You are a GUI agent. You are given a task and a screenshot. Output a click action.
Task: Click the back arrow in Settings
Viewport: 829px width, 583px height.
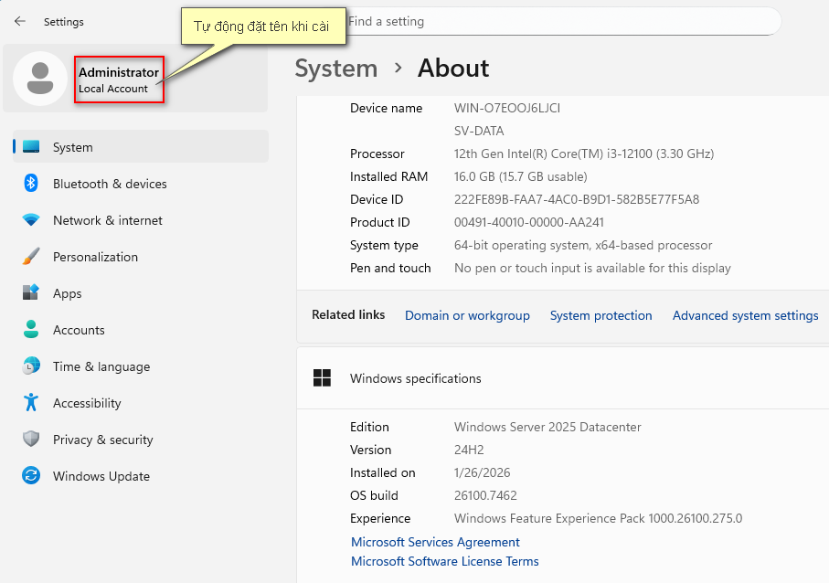(20, 21)
